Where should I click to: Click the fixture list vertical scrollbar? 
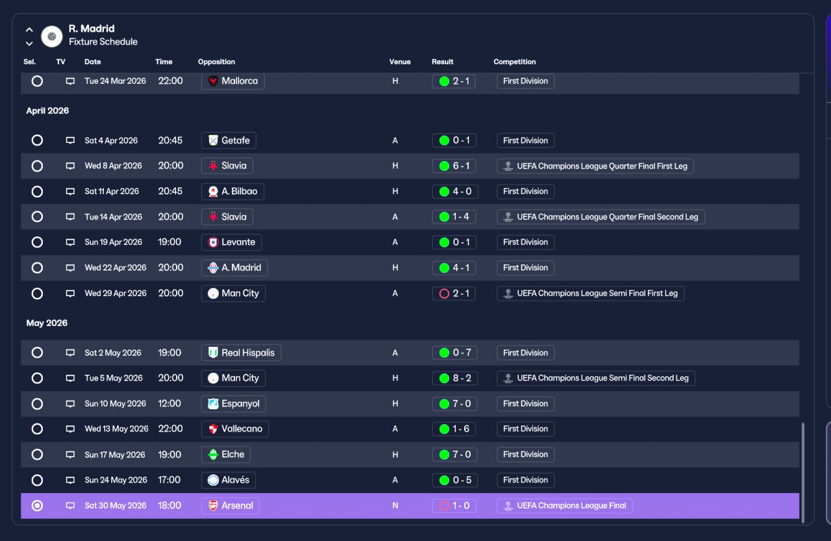coord(803,472)
